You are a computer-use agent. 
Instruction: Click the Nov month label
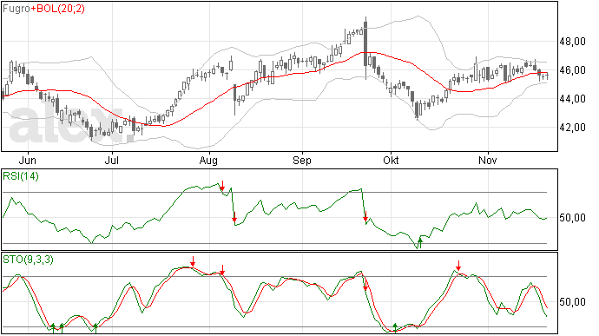pos(488,160)
